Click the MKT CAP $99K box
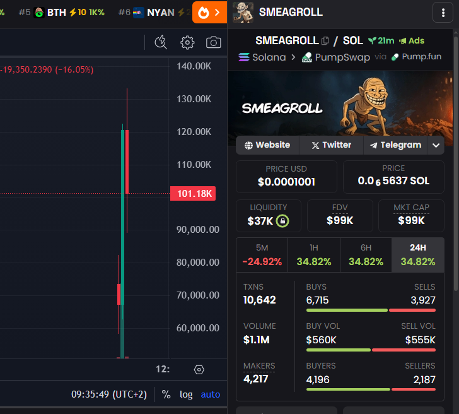Image resolution: width=459 pixels, height=414 pixels. pos(411,216)
